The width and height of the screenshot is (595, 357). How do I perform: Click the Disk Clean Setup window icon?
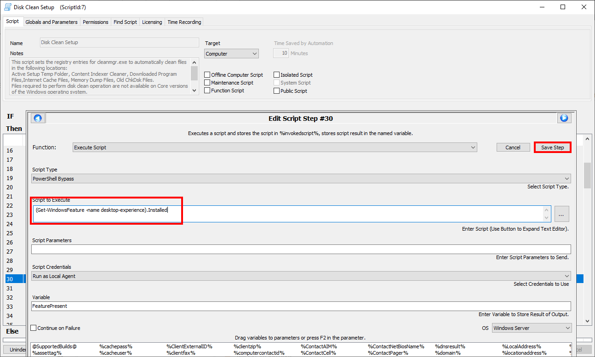tap(7, 7)
